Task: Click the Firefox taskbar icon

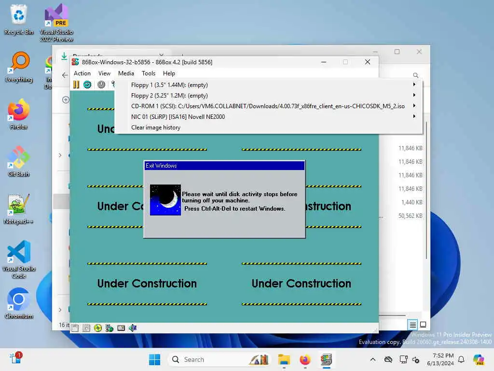Action: tap(305, 359)
